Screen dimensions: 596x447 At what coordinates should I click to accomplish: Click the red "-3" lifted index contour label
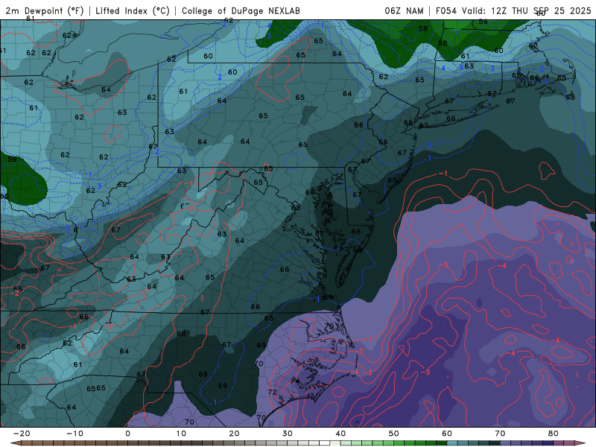[x=367, y=372]
